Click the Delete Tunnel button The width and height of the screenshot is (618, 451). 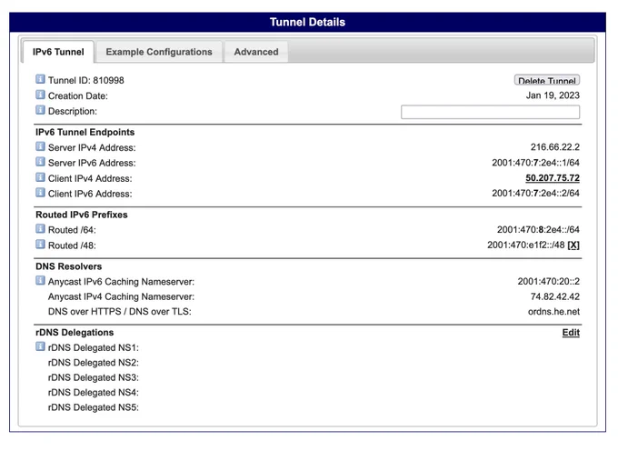[547, 80]
